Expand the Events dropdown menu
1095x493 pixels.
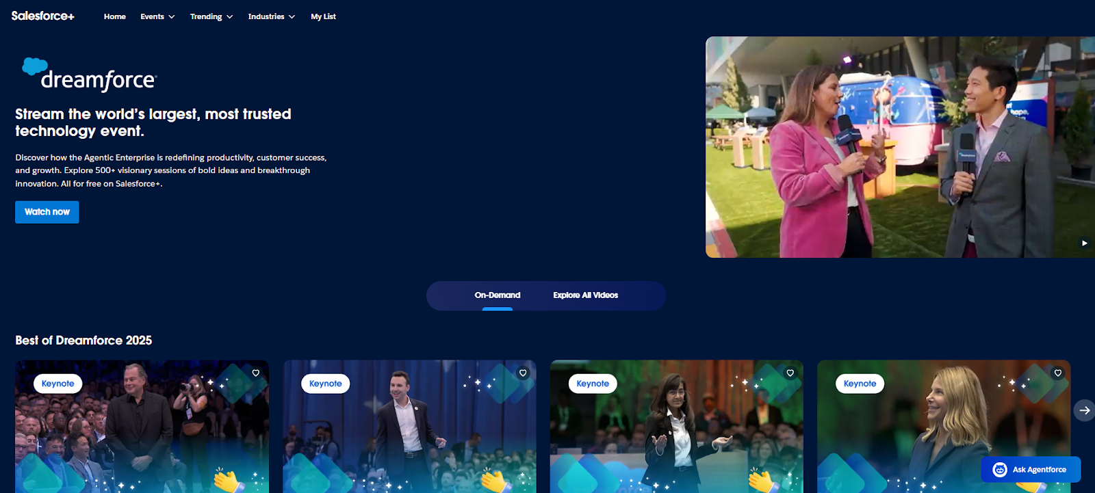point(157,16)
